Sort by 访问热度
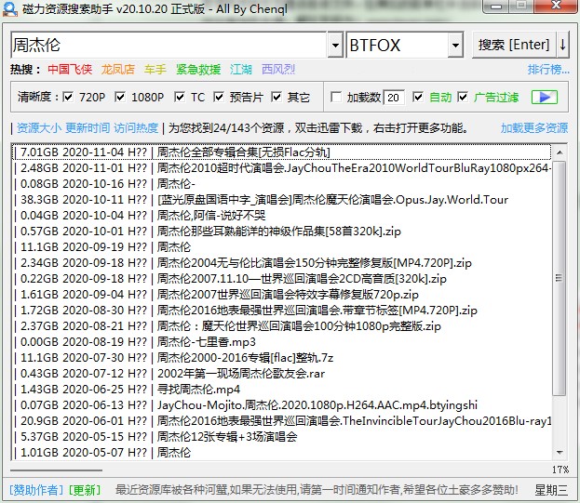 pyautogui.click(x=136, y=128)
